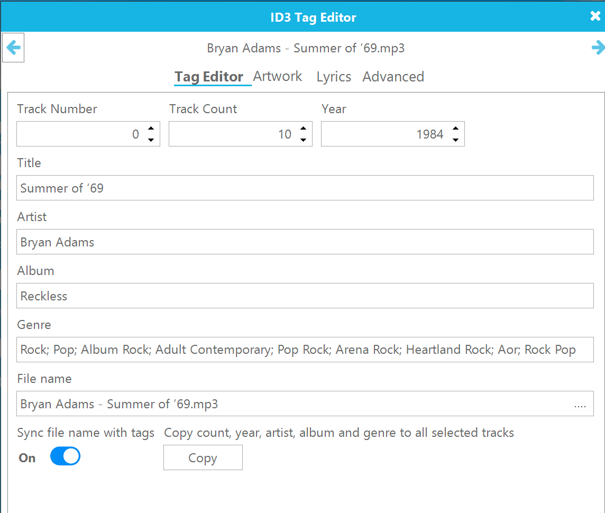Click the Copy button
This screenshot has width=605, height=513.
coord(203,457)
